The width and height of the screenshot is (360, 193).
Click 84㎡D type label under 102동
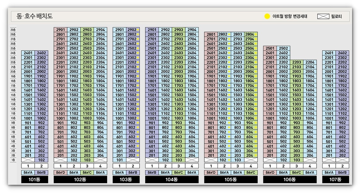(60, 173)
